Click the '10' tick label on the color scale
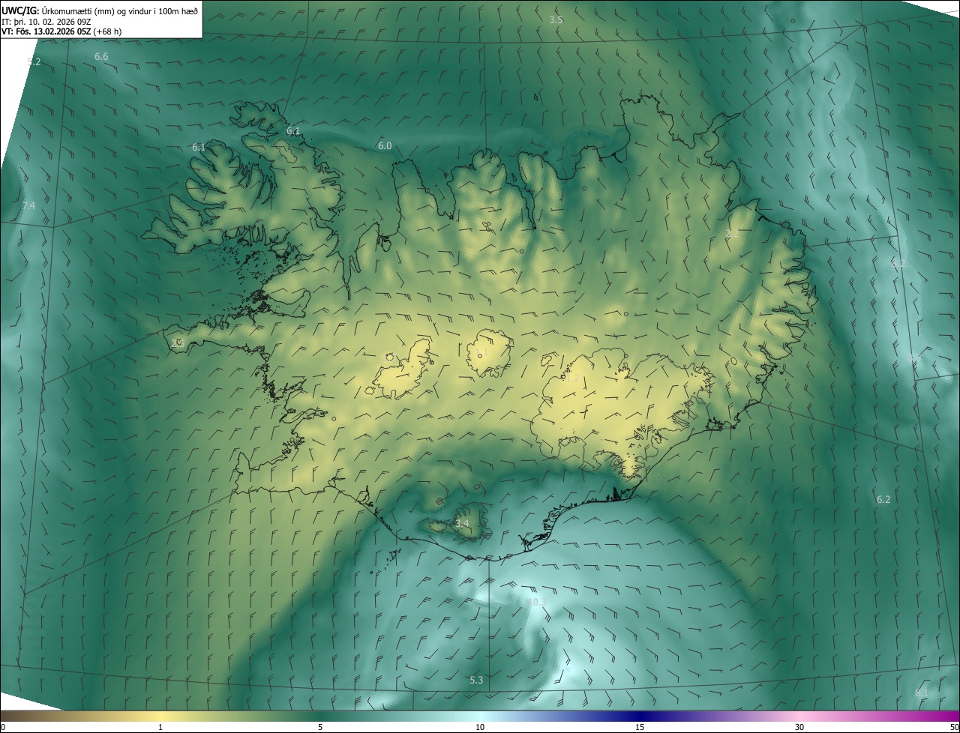The width and height of the screenshot is (960, 733). point(480,728)
